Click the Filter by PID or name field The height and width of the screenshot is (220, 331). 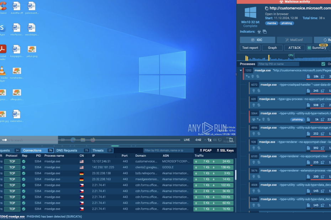tap(278, 64)
